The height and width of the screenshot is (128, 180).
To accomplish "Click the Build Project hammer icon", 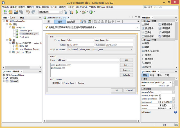I will [x=66, y=12].
